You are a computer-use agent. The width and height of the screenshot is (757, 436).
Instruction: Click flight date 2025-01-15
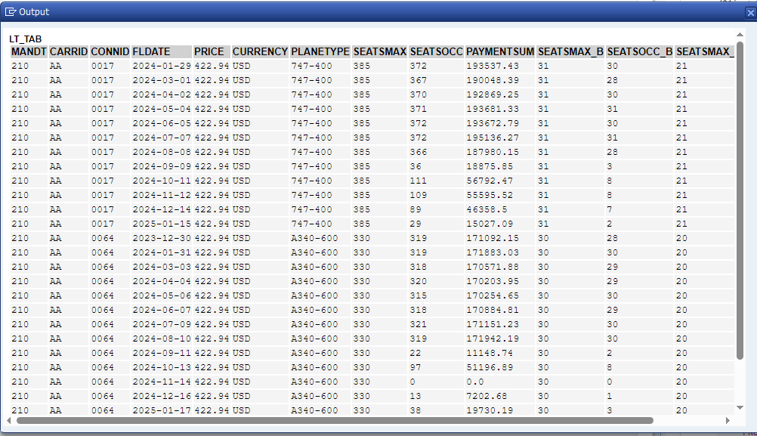162,224
